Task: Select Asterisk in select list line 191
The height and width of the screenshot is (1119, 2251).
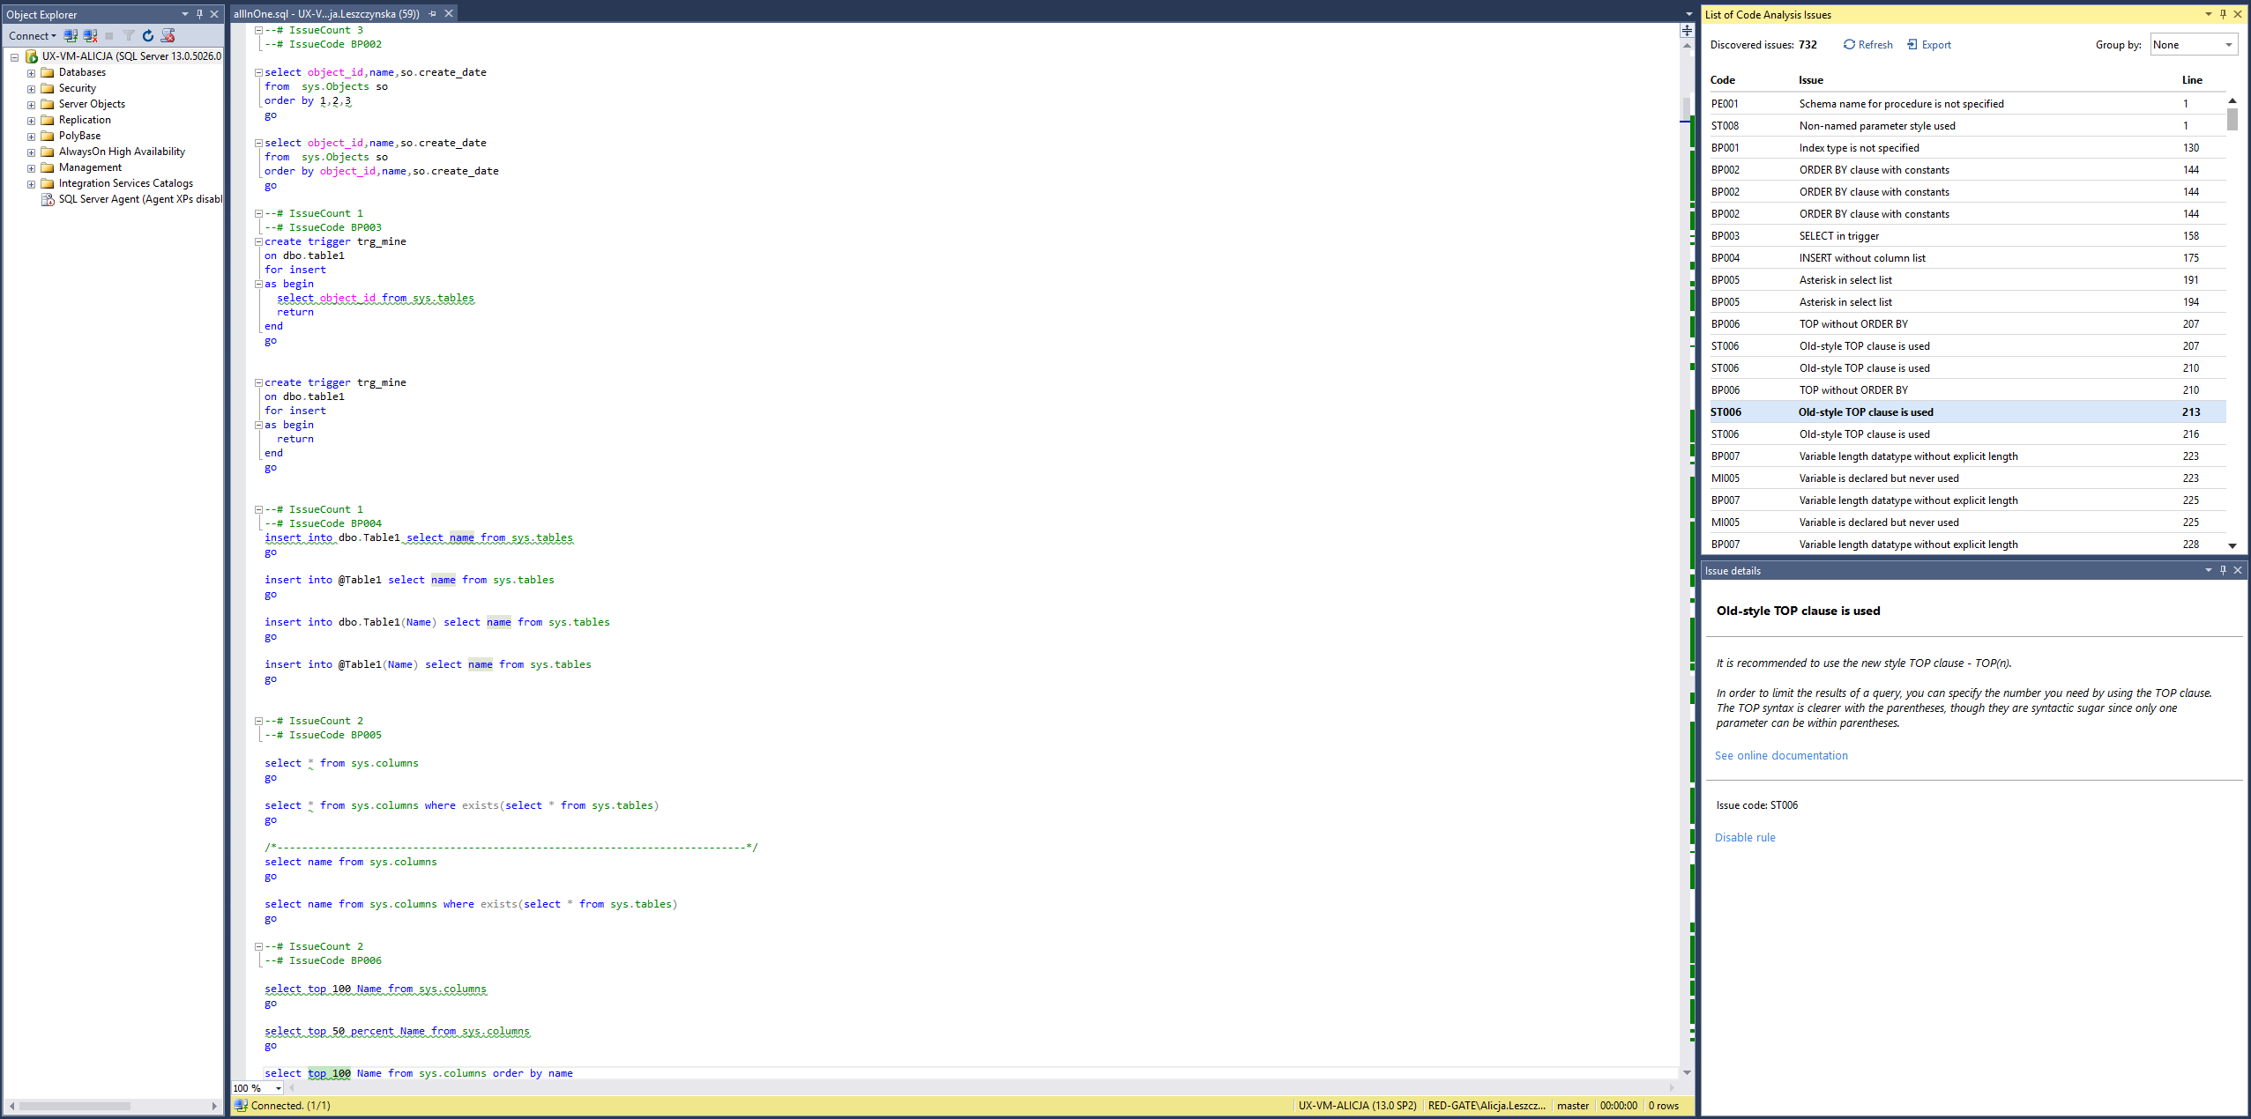Action: pyautogui.click(x=1967, y=280)
